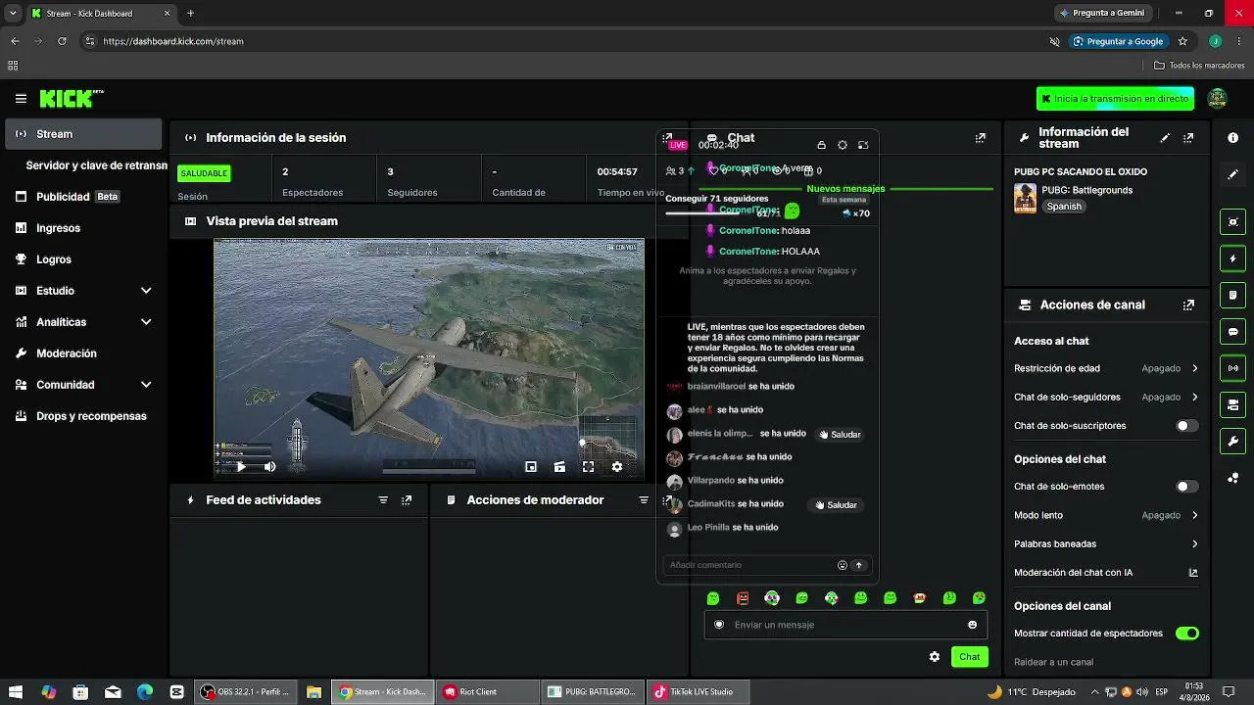Screen dimensions: 1254x705
Task: Toggle chat bubble widget in right sidebar
Action: [1232, 332]
